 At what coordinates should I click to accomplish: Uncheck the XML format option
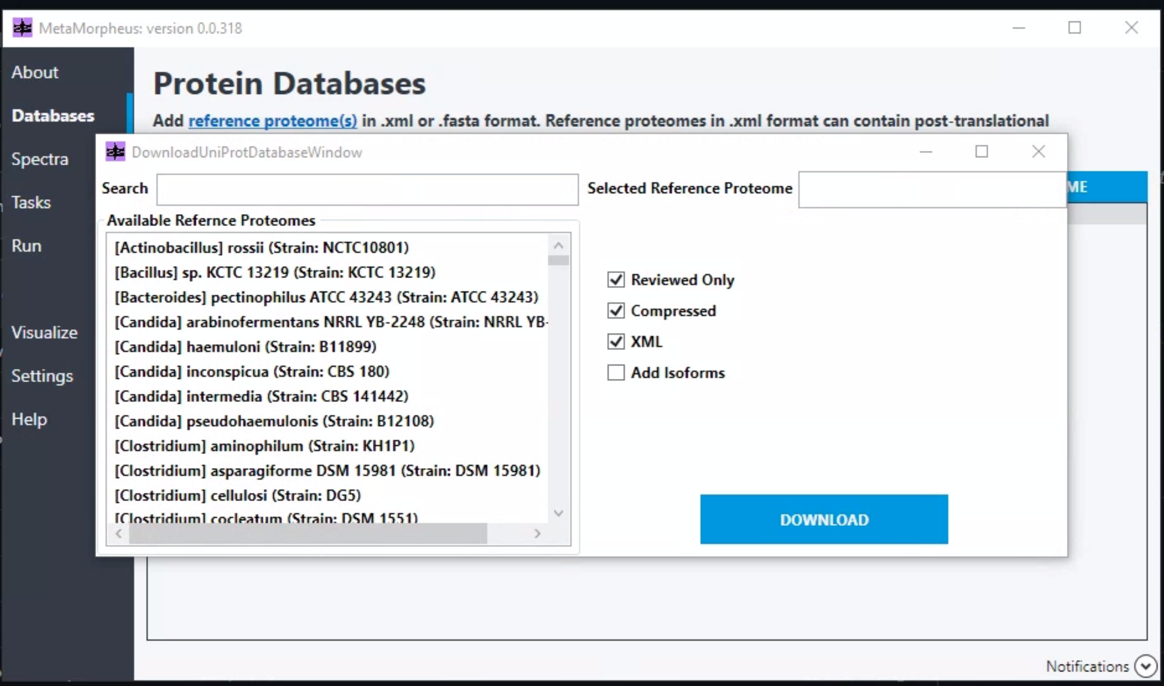tap(615, 341)
